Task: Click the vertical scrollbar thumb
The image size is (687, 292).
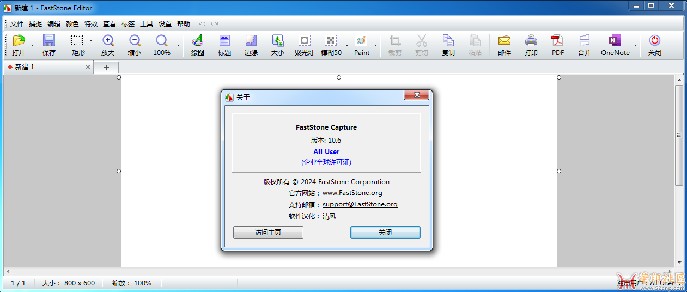Action: [679, 135]
